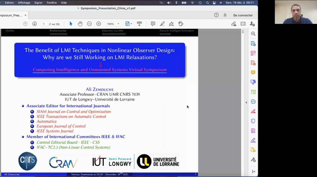The height and width of the screenshot is (177, 317).
Task: Open the notifications bell
Action: pyautogui.click(x=225, y=15)
